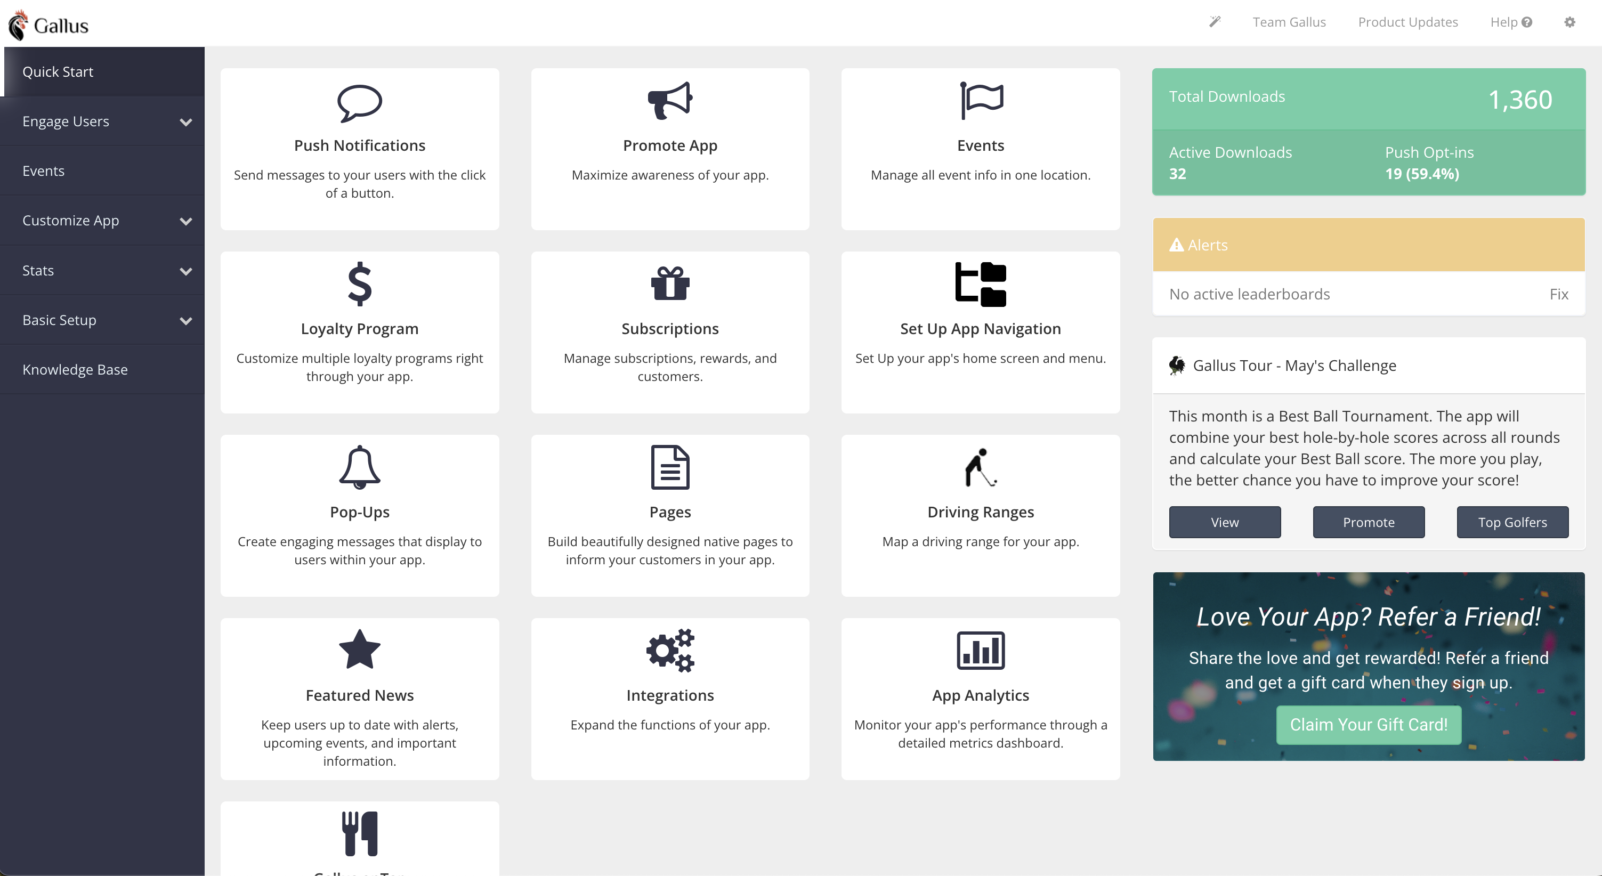Click the Push Notifications speech bubble icon
The image size is (1602, 876).
[x=359, y=103]
